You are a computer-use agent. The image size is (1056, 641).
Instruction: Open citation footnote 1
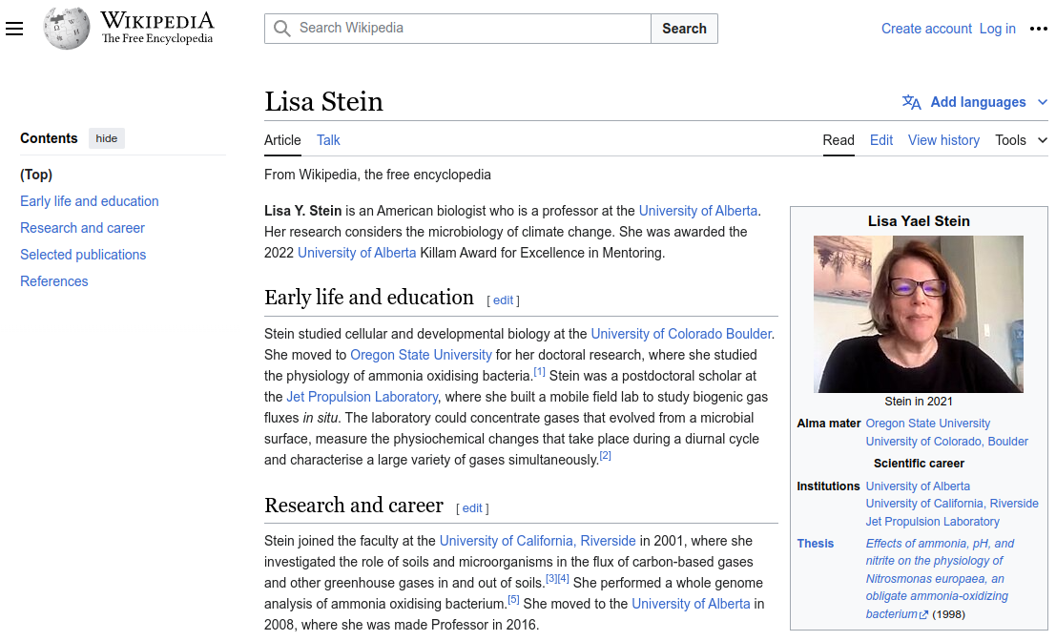tap(539, 372)
